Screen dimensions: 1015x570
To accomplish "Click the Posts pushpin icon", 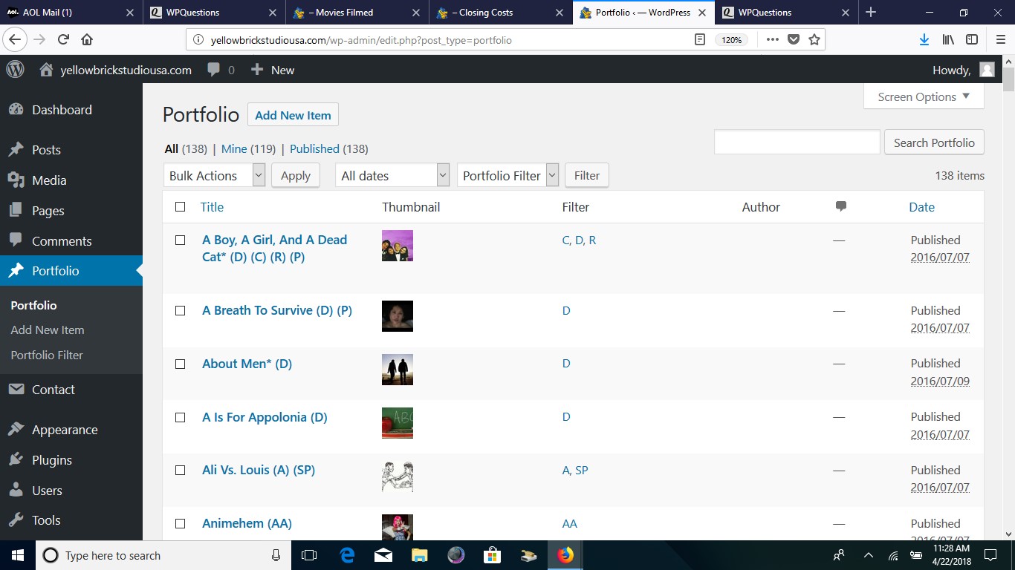I will click(x=16, y=150).
